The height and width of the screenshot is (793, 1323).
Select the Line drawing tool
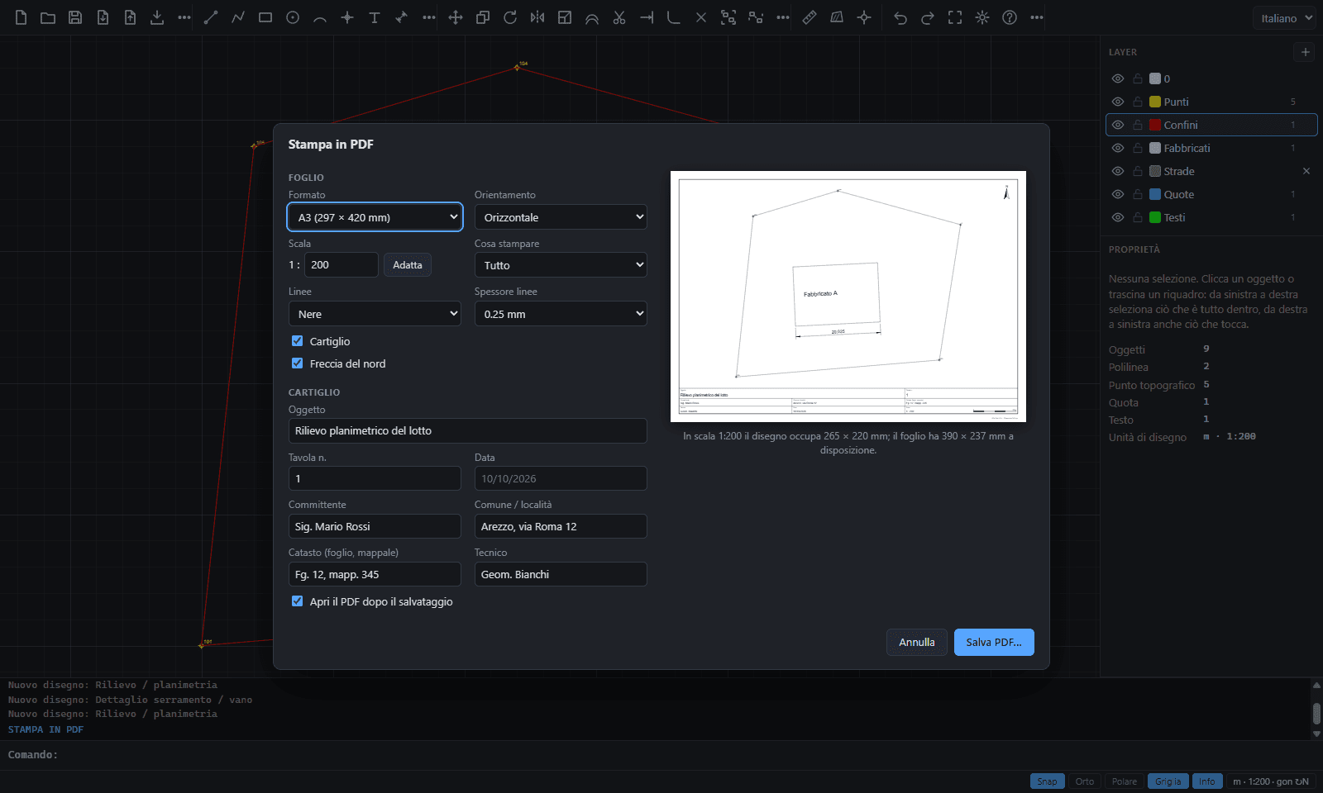coord(211,17)
